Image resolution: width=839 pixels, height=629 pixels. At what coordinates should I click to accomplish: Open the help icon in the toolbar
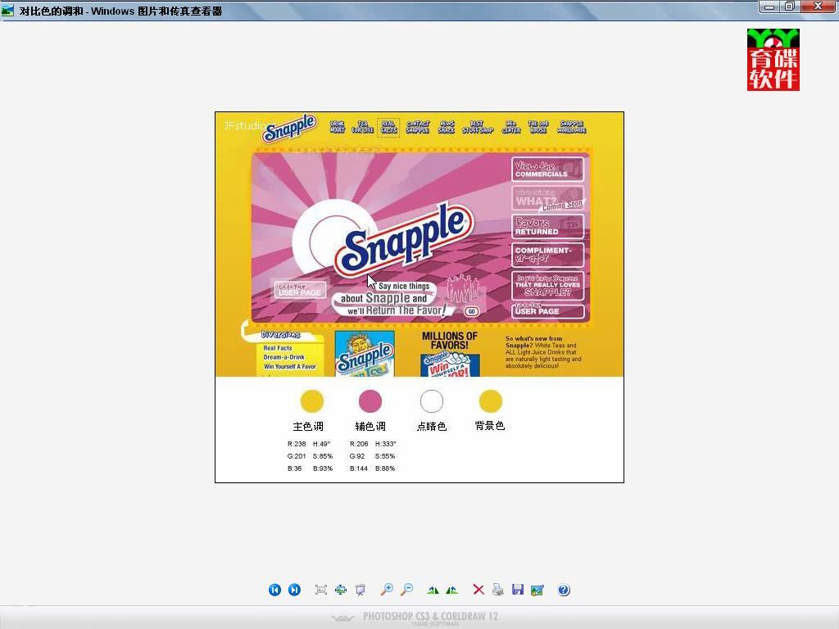(x=564, y=590)
